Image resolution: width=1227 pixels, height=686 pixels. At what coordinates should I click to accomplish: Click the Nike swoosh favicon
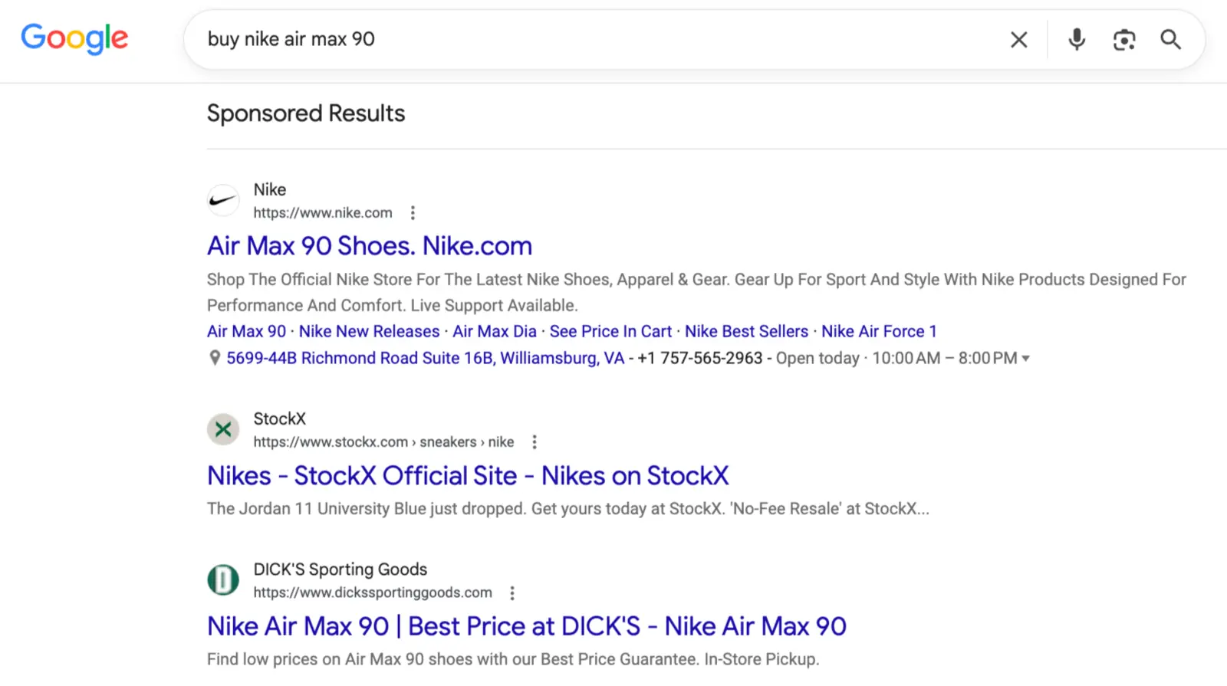click(x=223, y=200)
